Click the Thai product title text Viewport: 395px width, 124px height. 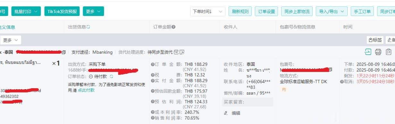(21, 62)
